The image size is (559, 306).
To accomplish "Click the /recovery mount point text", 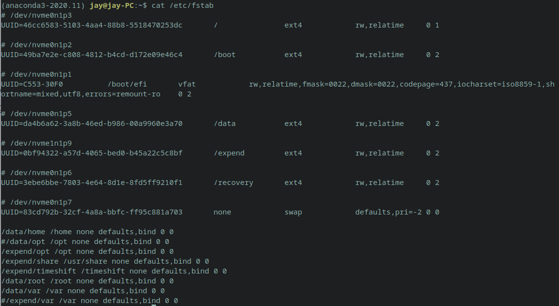I will coord(233,183).
